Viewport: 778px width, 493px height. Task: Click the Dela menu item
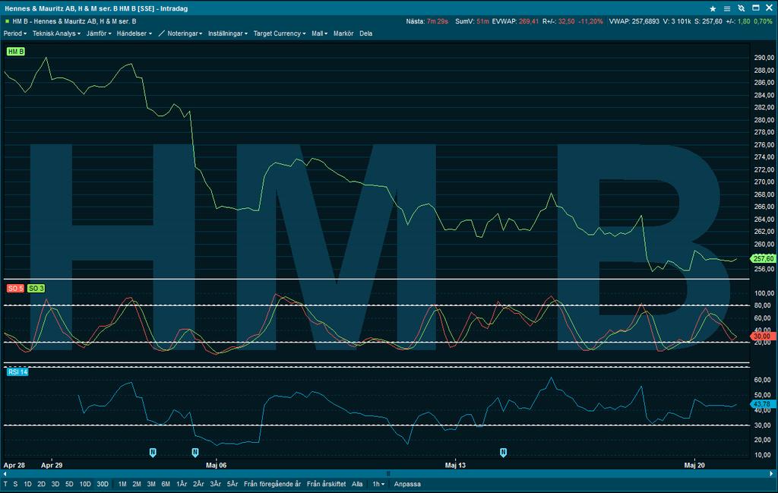365,33
